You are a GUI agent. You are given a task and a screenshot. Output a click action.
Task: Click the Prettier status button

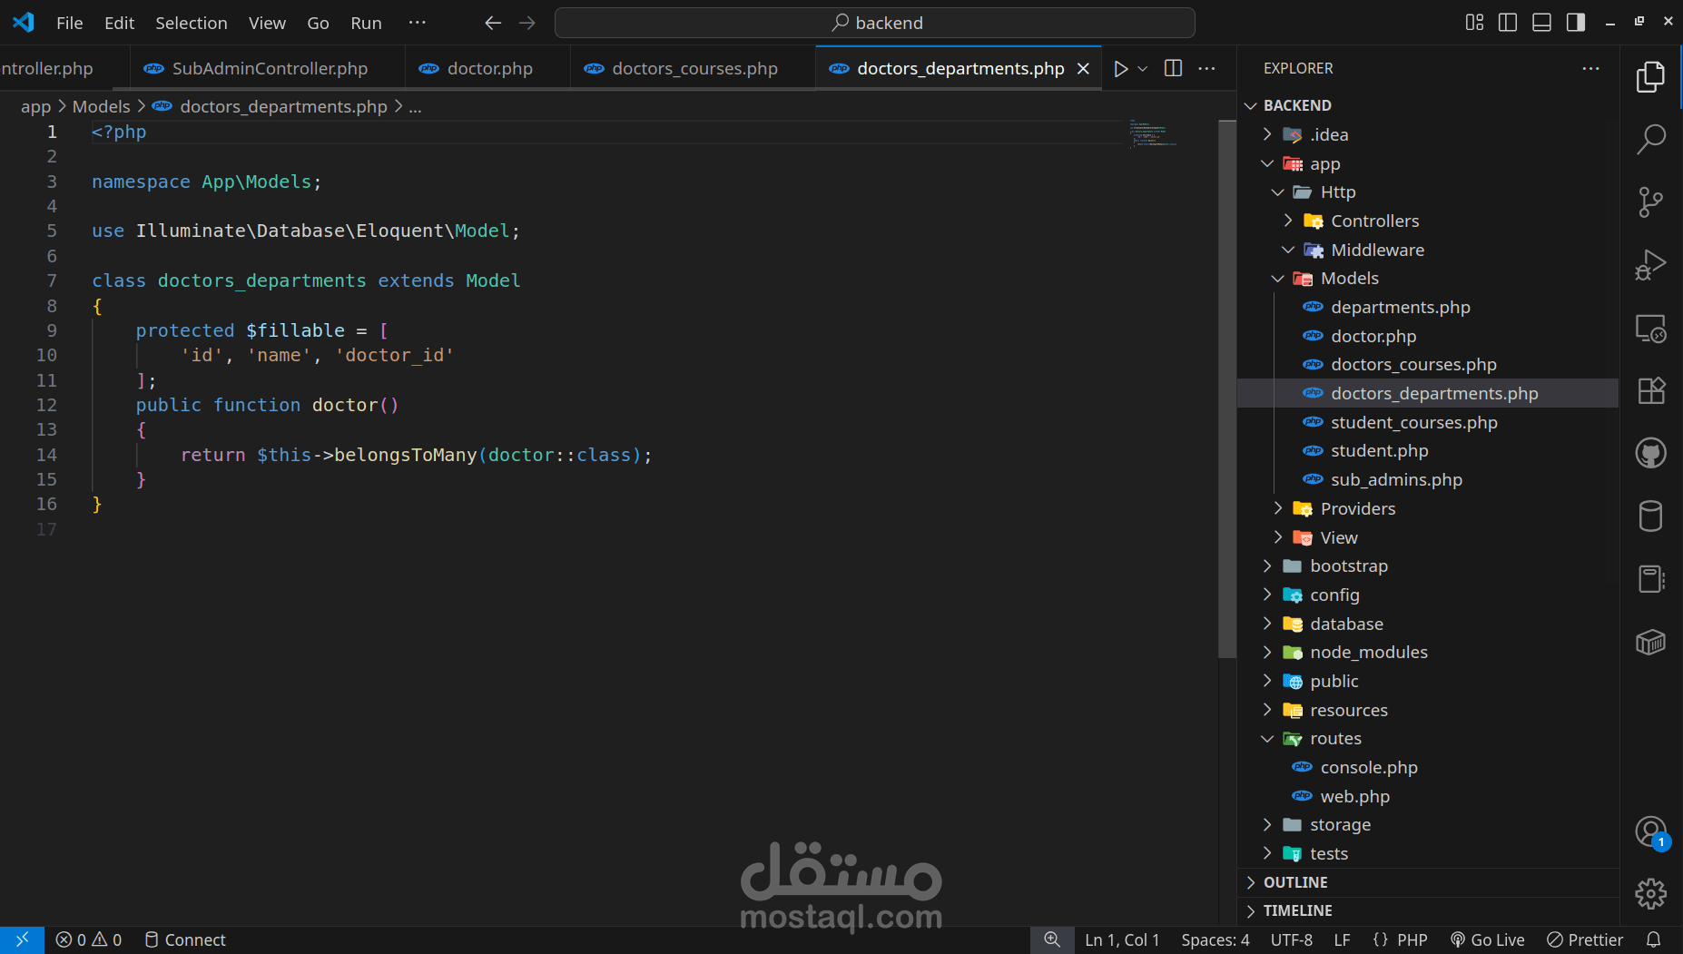[x=1585, y=939]
